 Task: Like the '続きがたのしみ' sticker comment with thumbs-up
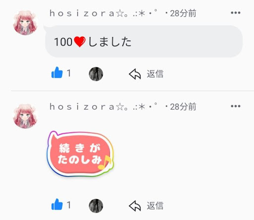[57, 204]
